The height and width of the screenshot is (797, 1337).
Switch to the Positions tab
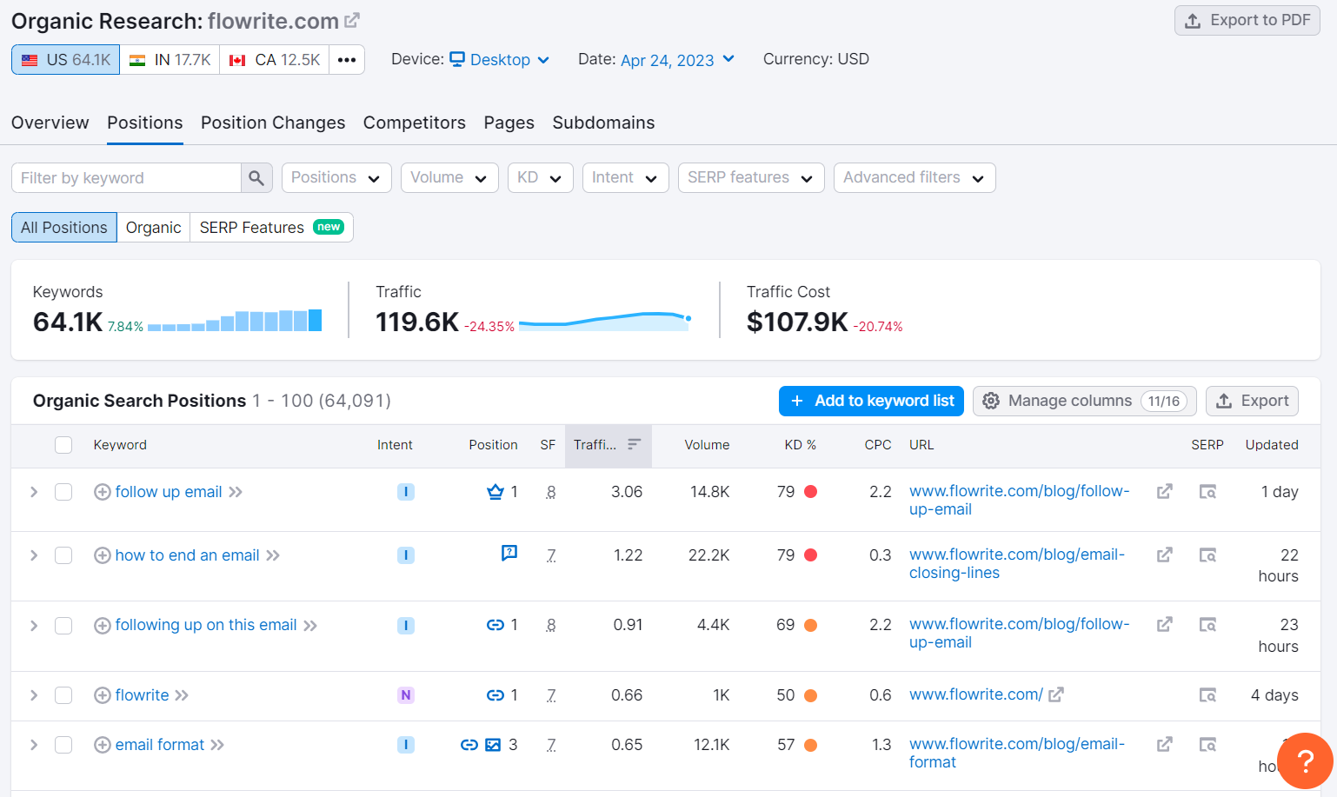click(x=145, y=123)
